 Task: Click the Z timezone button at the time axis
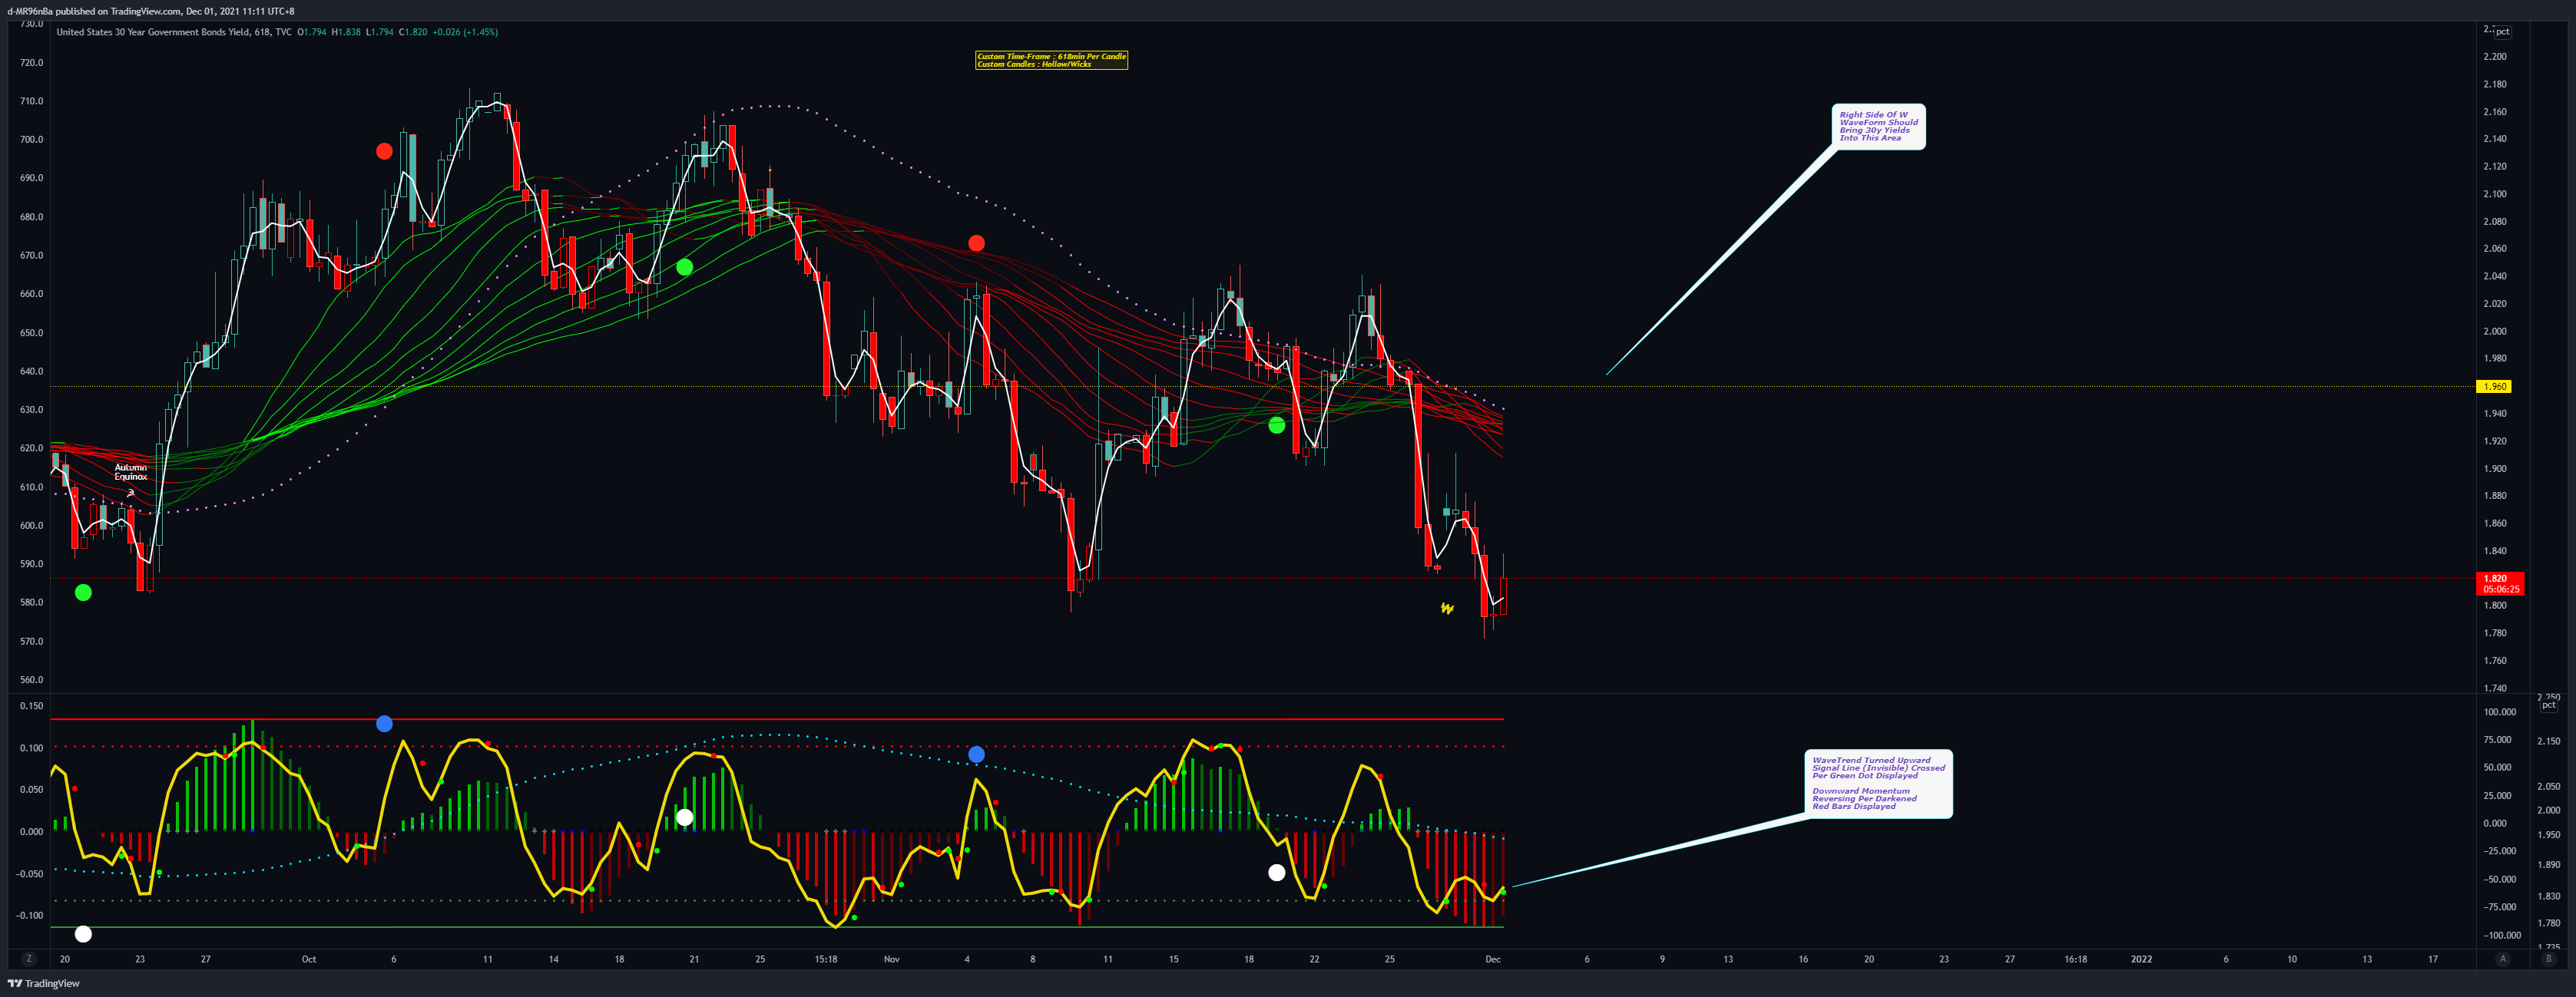point(28,959)
